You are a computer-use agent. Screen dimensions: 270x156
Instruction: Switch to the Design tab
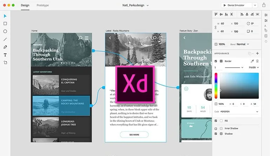(25, 5)
